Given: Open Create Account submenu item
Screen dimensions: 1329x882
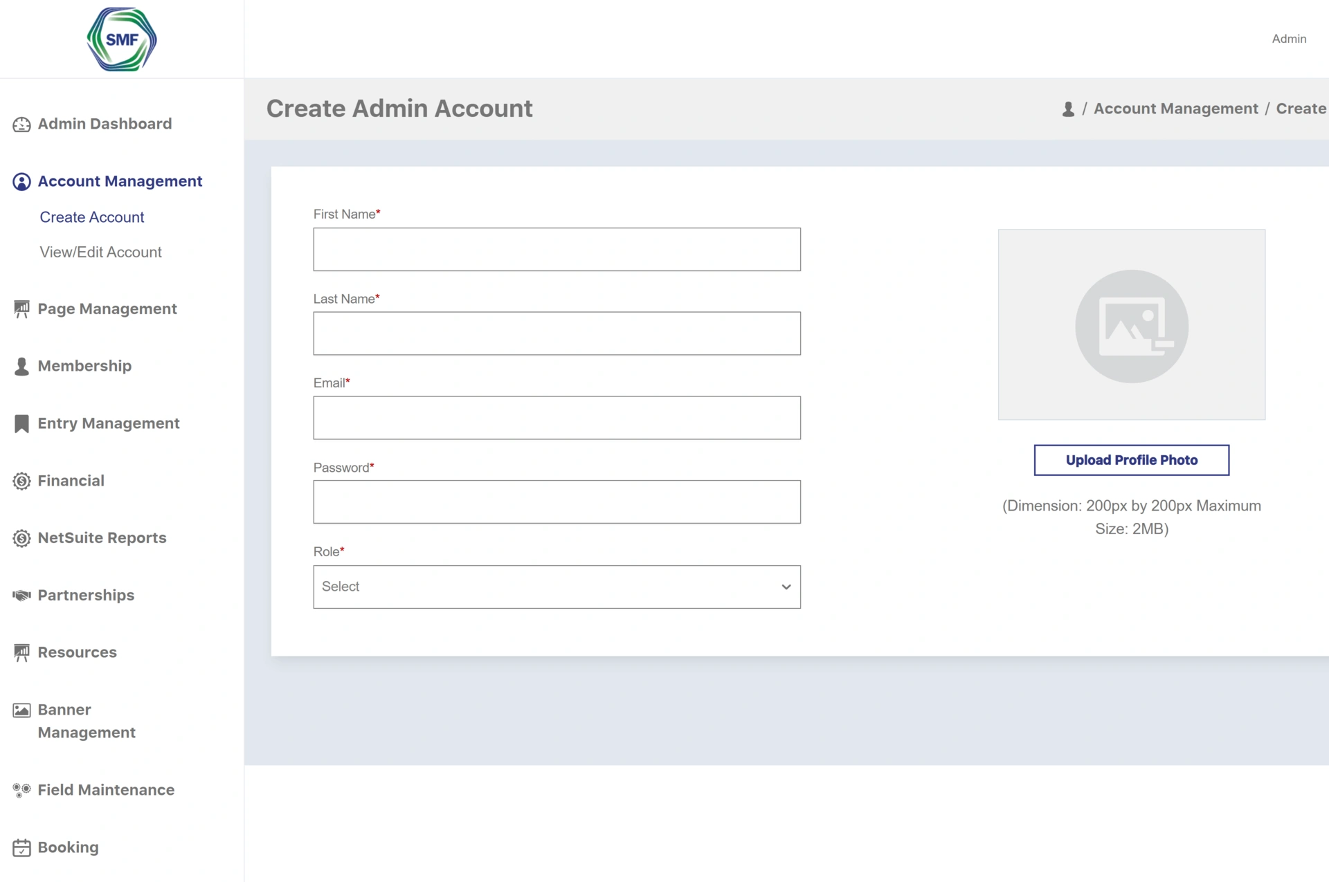Looking at the screenshot, I should pyautogui.click(x=92, y=217).
